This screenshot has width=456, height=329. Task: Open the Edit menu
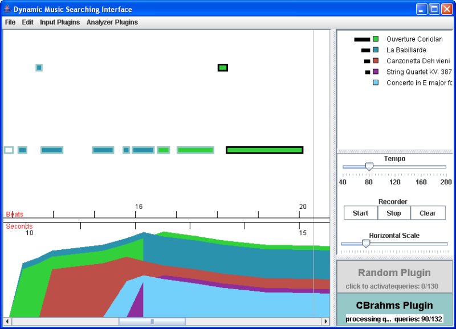(28, 22)
